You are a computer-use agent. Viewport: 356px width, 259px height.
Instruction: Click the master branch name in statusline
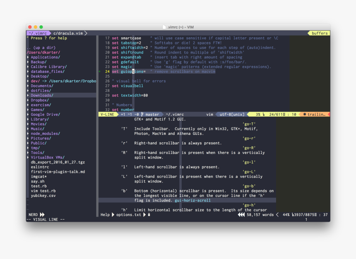click(x=152, y=115)
